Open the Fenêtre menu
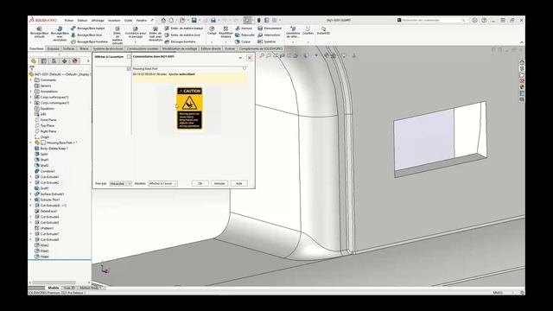This screenshot has height=311, width=553. click(x=142, y=21)
